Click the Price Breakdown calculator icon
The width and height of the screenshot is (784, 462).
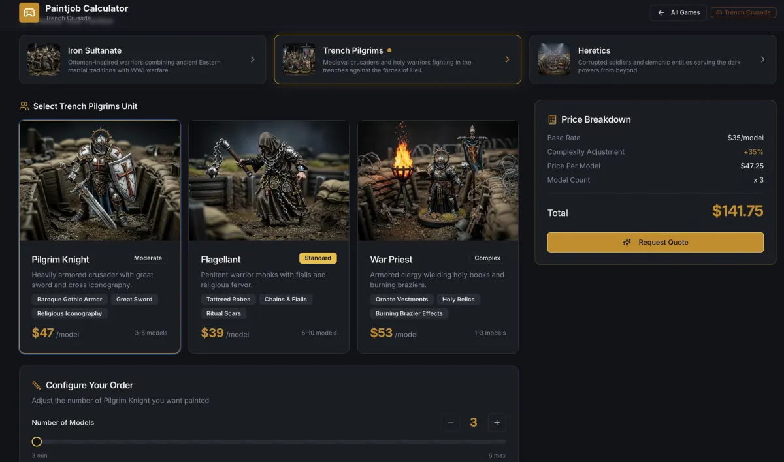pyautogui.click(x=552, y=119)
